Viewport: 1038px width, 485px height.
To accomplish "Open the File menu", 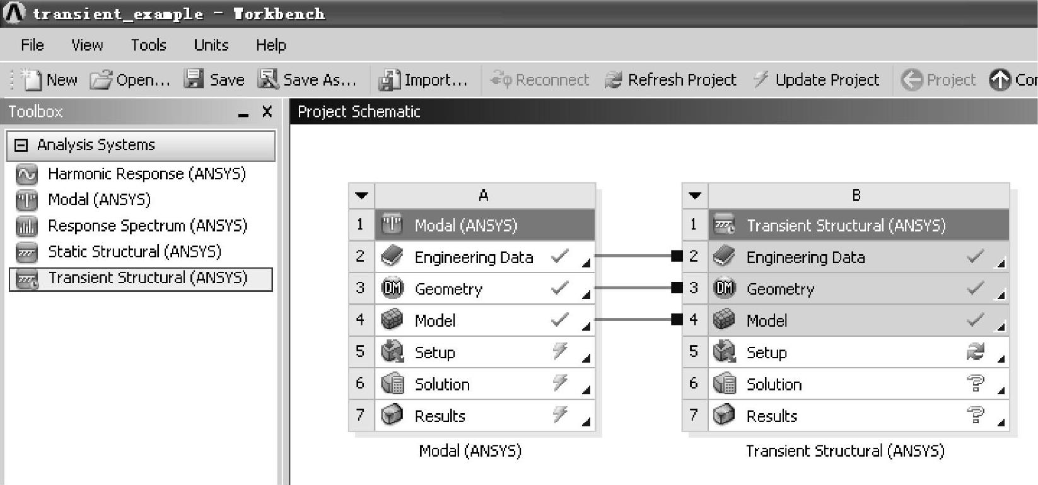I will (x=32, y=45).
